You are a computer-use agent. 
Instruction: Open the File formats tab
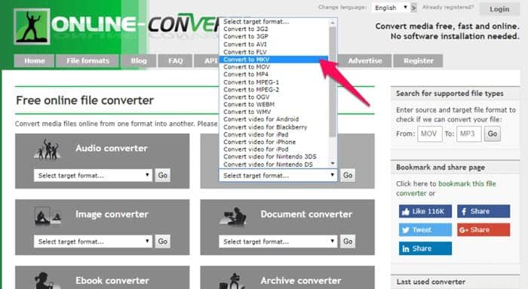[87, 61]
